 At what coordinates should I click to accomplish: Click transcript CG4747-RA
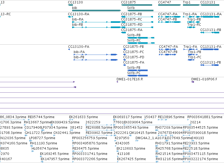[170, 17]
